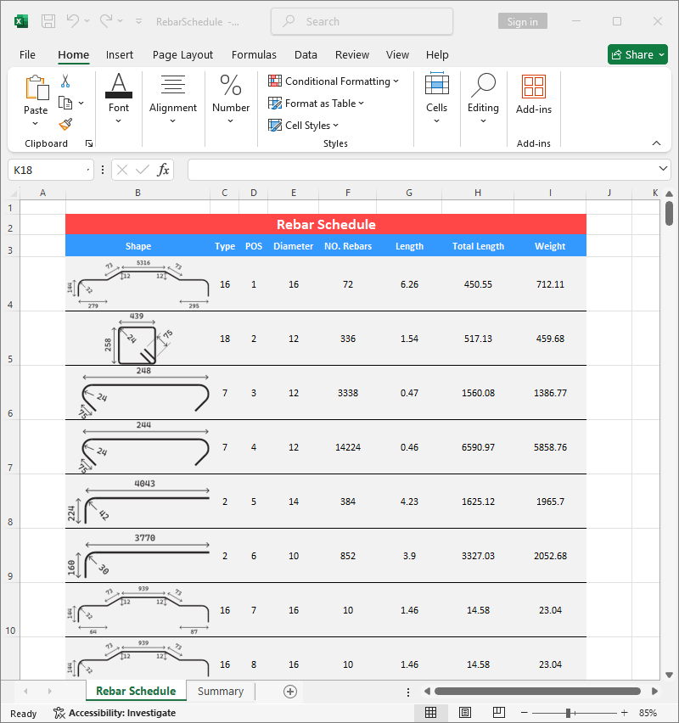Screen dimensions: 679x723
Task: Select the Format Painter brush icon
Action: [65, 124]
